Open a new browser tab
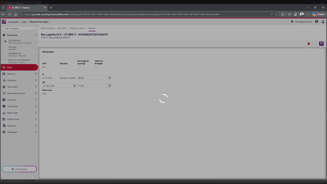 (51, 7)
